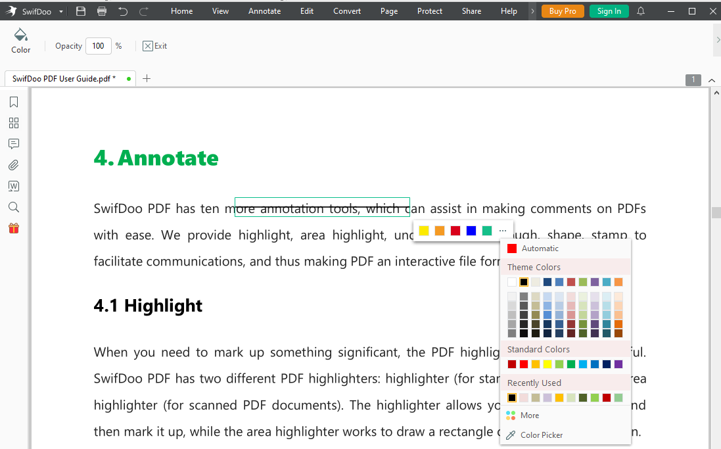Click the page number indicator 1
721x449 pixels.
pos(693,80)
